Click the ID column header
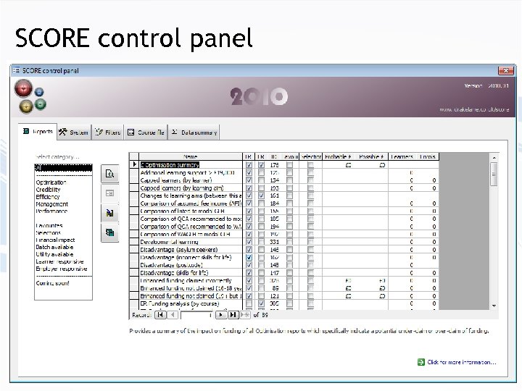The width and height of the screenshot is (522, 391). (273, 156)
